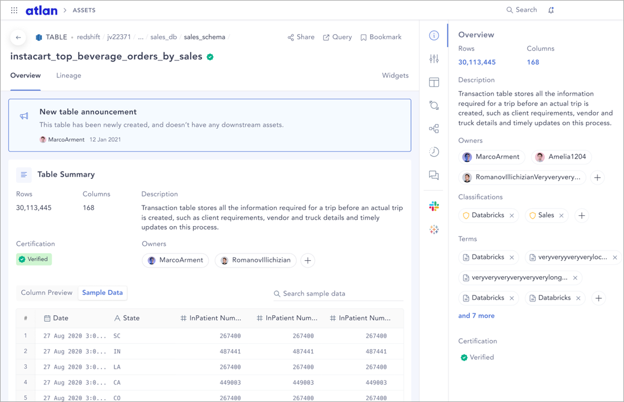The width and height of the screenshot is (624, 402).
Task: Select the SC state cell
Action: coord(117,336)
